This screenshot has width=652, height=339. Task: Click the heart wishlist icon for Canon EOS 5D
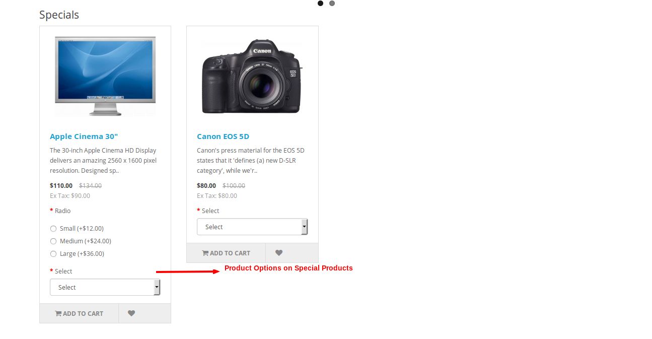279,253
